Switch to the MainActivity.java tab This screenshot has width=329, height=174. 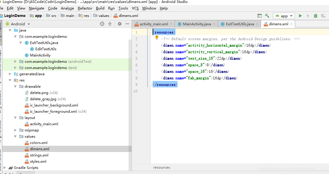(197, 24)
